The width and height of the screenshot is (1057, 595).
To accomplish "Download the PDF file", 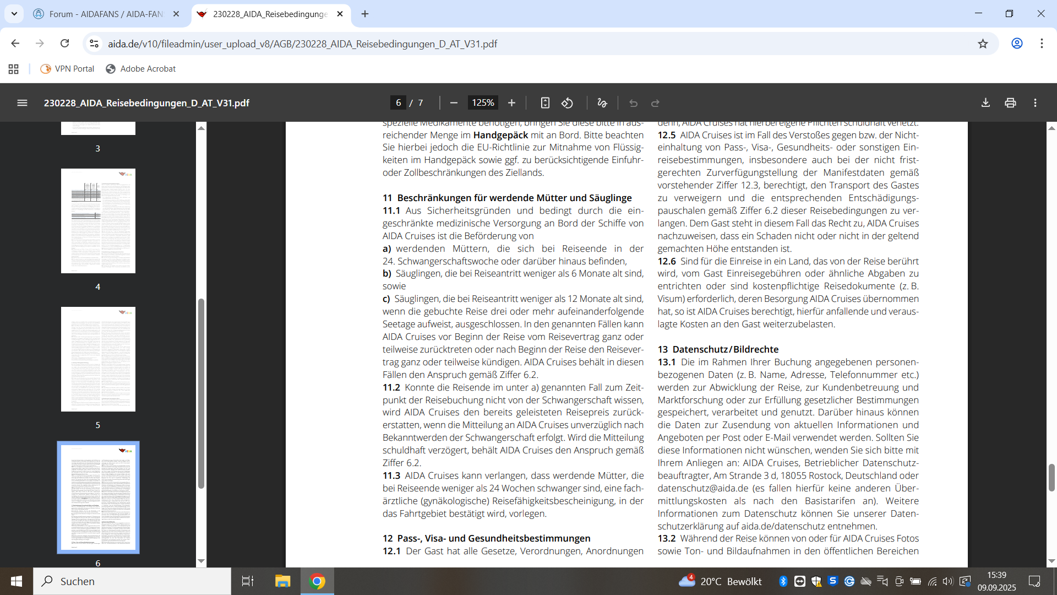I will tap(985, 103).
